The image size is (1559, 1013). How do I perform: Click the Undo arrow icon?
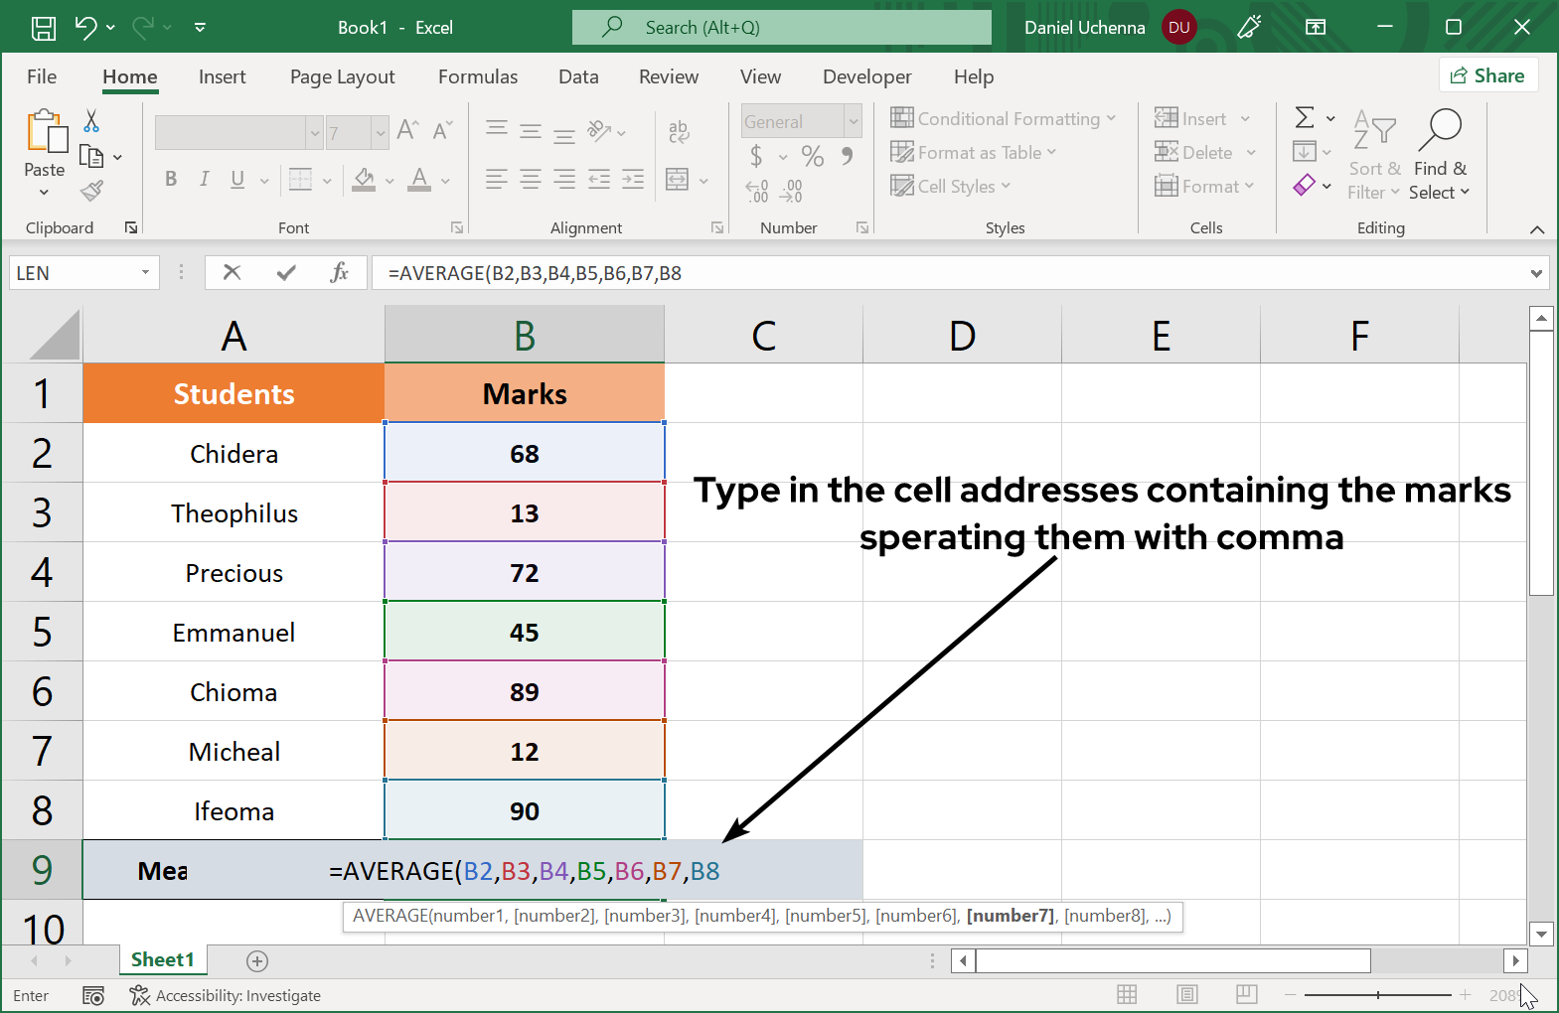click(86, 28)
